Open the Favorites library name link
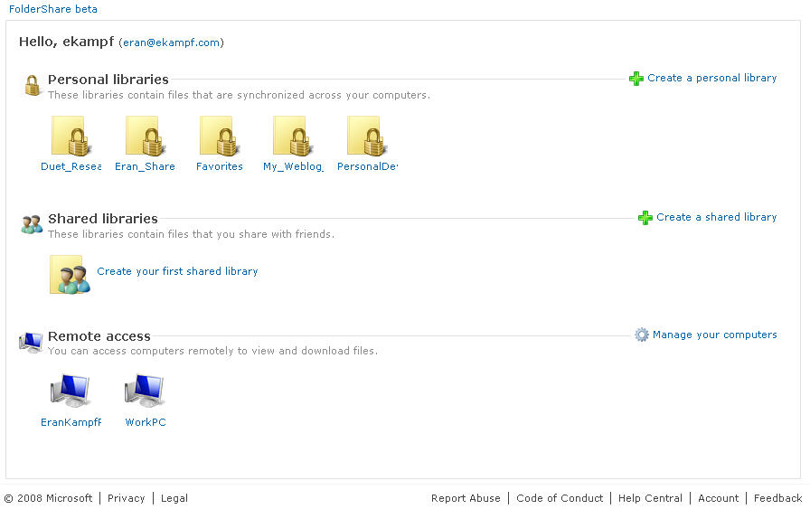Screen dimensions: 810x509 click(x=219, y=166)
